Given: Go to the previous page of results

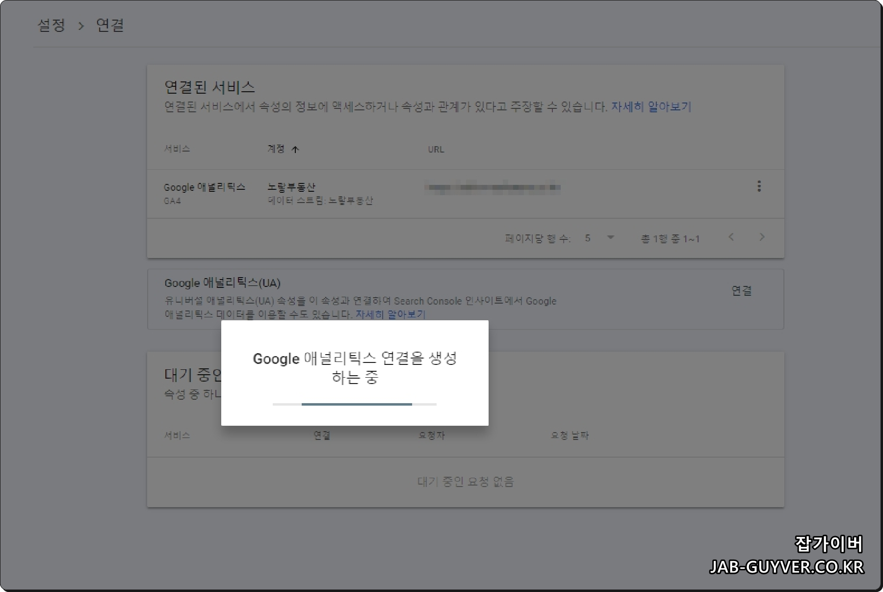Looking at the screenshot, I should click(731, 237).
